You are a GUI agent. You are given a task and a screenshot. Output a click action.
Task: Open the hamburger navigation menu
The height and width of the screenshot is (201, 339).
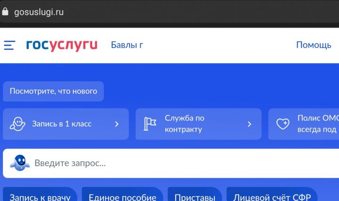point(9,45)
